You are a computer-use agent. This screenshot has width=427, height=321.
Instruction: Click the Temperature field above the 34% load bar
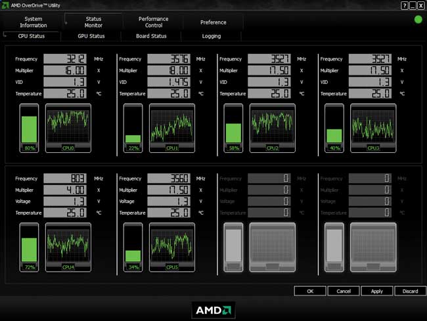tap(169, 213)
